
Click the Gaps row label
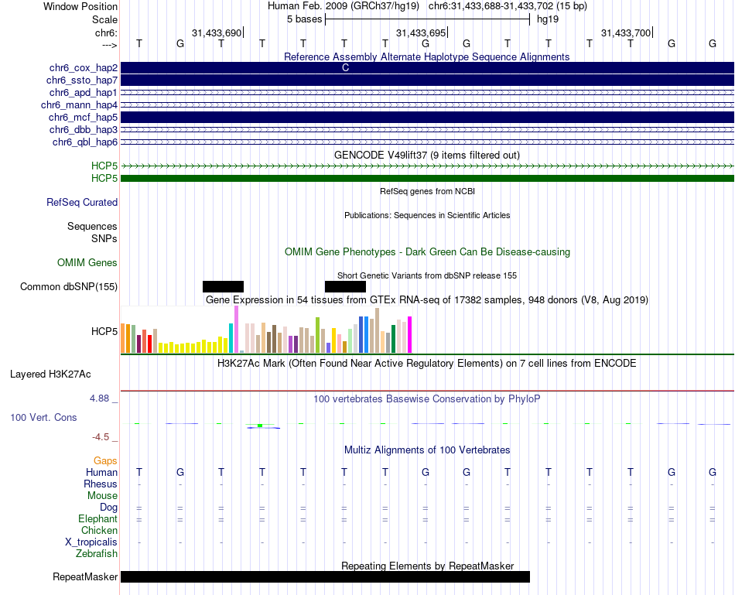coord(105,461)
